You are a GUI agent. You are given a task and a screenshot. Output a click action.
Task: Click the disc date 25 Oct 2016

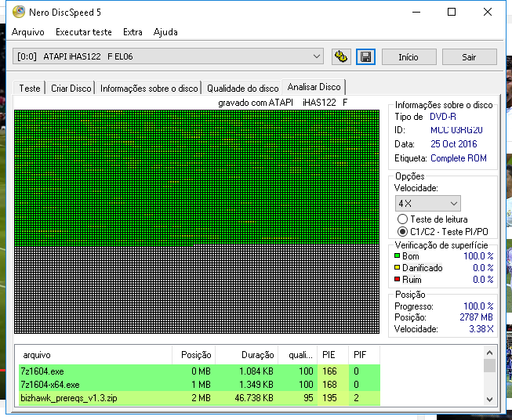pyautogui.click(x=453, y=144)
